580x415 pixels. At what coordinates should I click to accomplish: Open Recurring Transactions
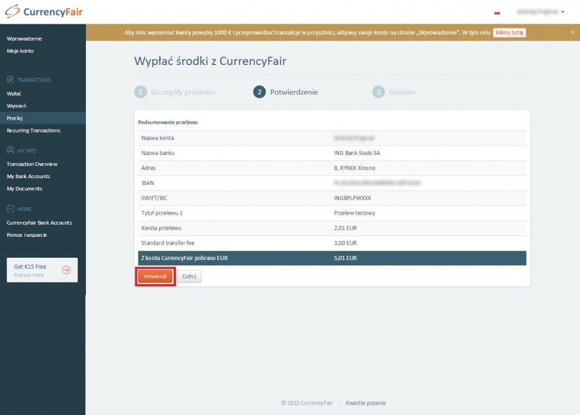tap(33, 131)
